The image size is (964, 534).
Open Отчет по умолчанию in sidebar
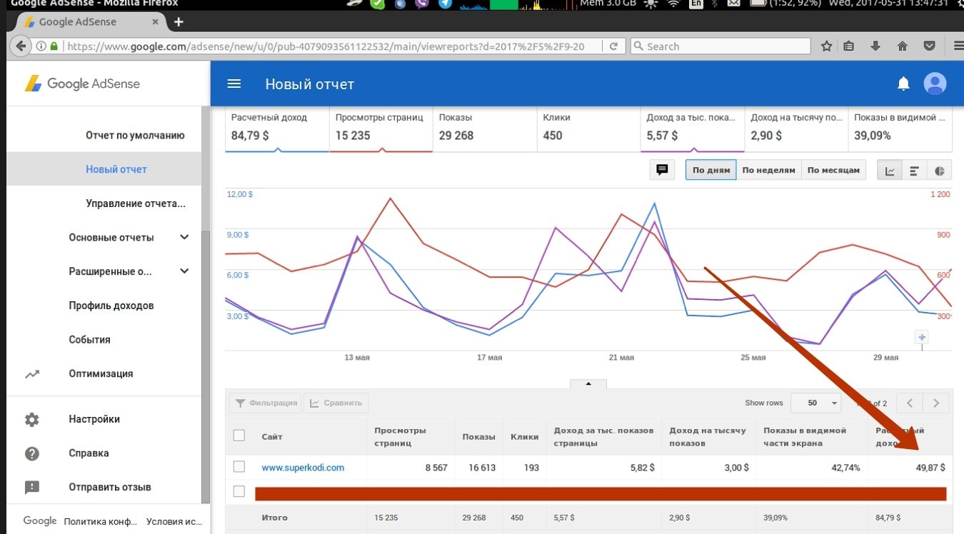[135, 136]
